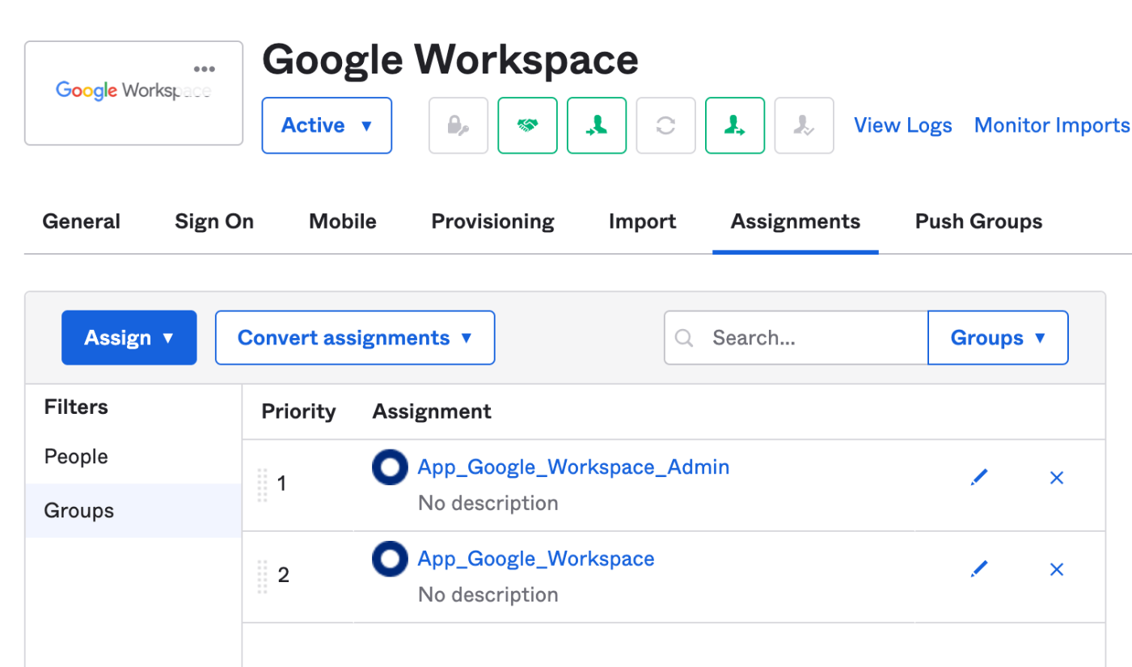Click the magnifier icon in search box

click(x=684, y=338)
